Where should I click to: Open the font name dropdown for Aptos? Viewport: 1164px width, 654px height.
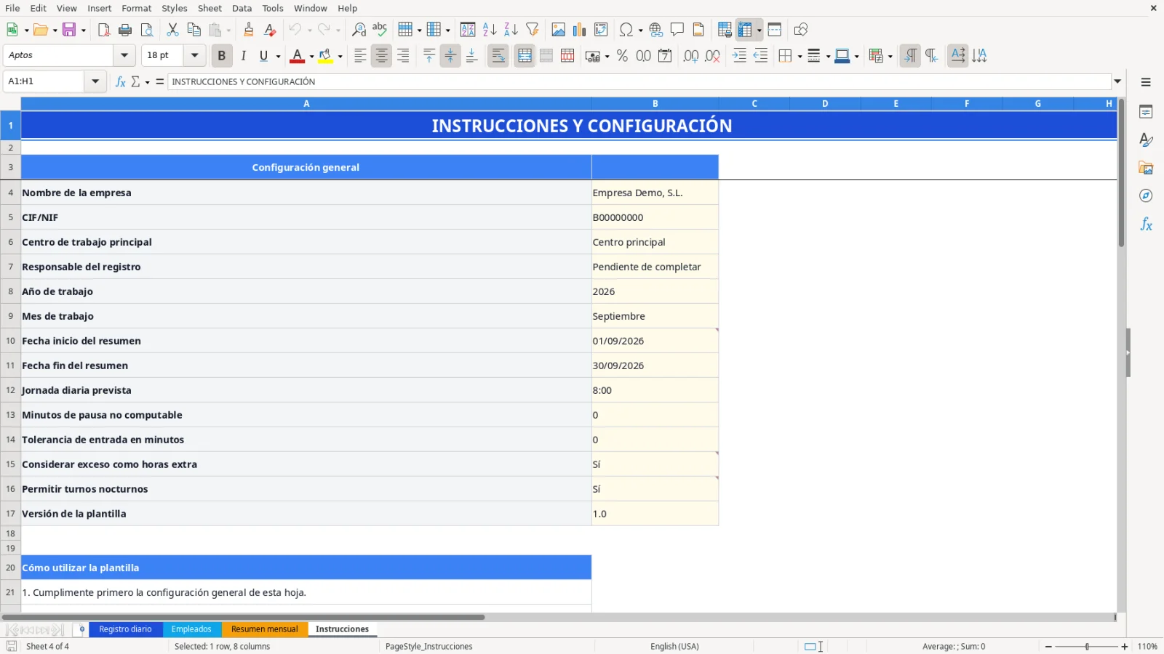(124, 55)
